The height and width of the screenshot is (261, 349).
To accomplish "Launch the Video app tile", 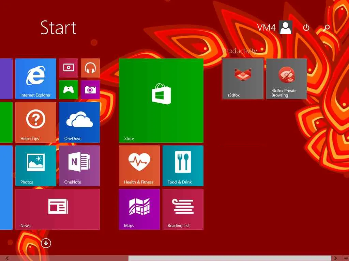I will coord(69,68).
